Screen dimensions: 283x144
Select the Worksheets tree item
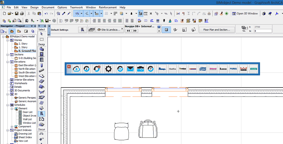point(21,83)
